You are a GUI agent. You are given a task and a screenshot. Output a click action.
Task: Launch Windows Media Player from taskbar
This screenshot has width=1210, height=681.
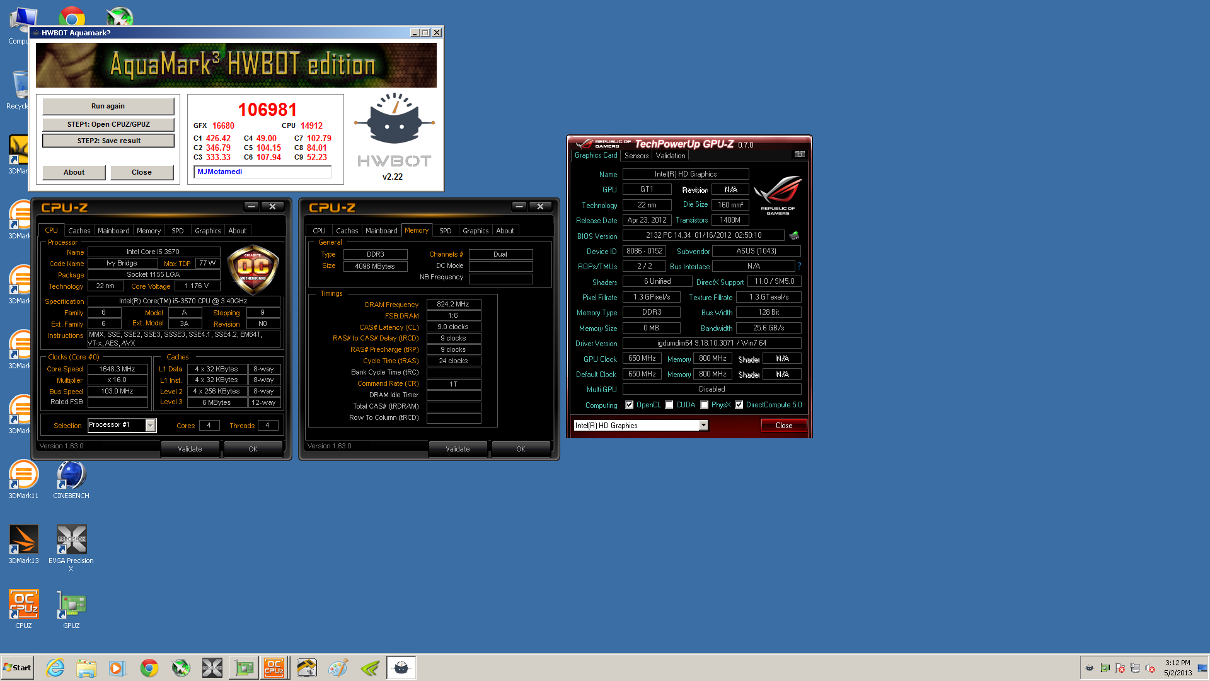coord(117,668)
